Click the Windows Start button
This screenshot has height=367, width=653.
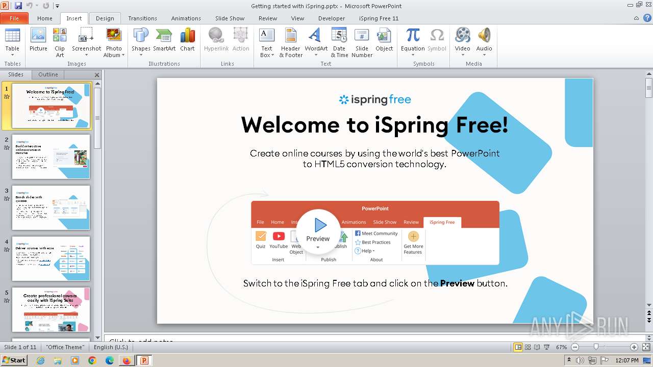pos(14,360)
